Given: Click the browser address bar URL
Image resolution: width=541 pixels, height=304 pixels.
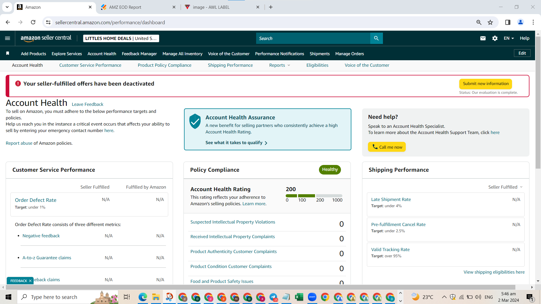Looking at the screenshot, I should pos(110,22).
